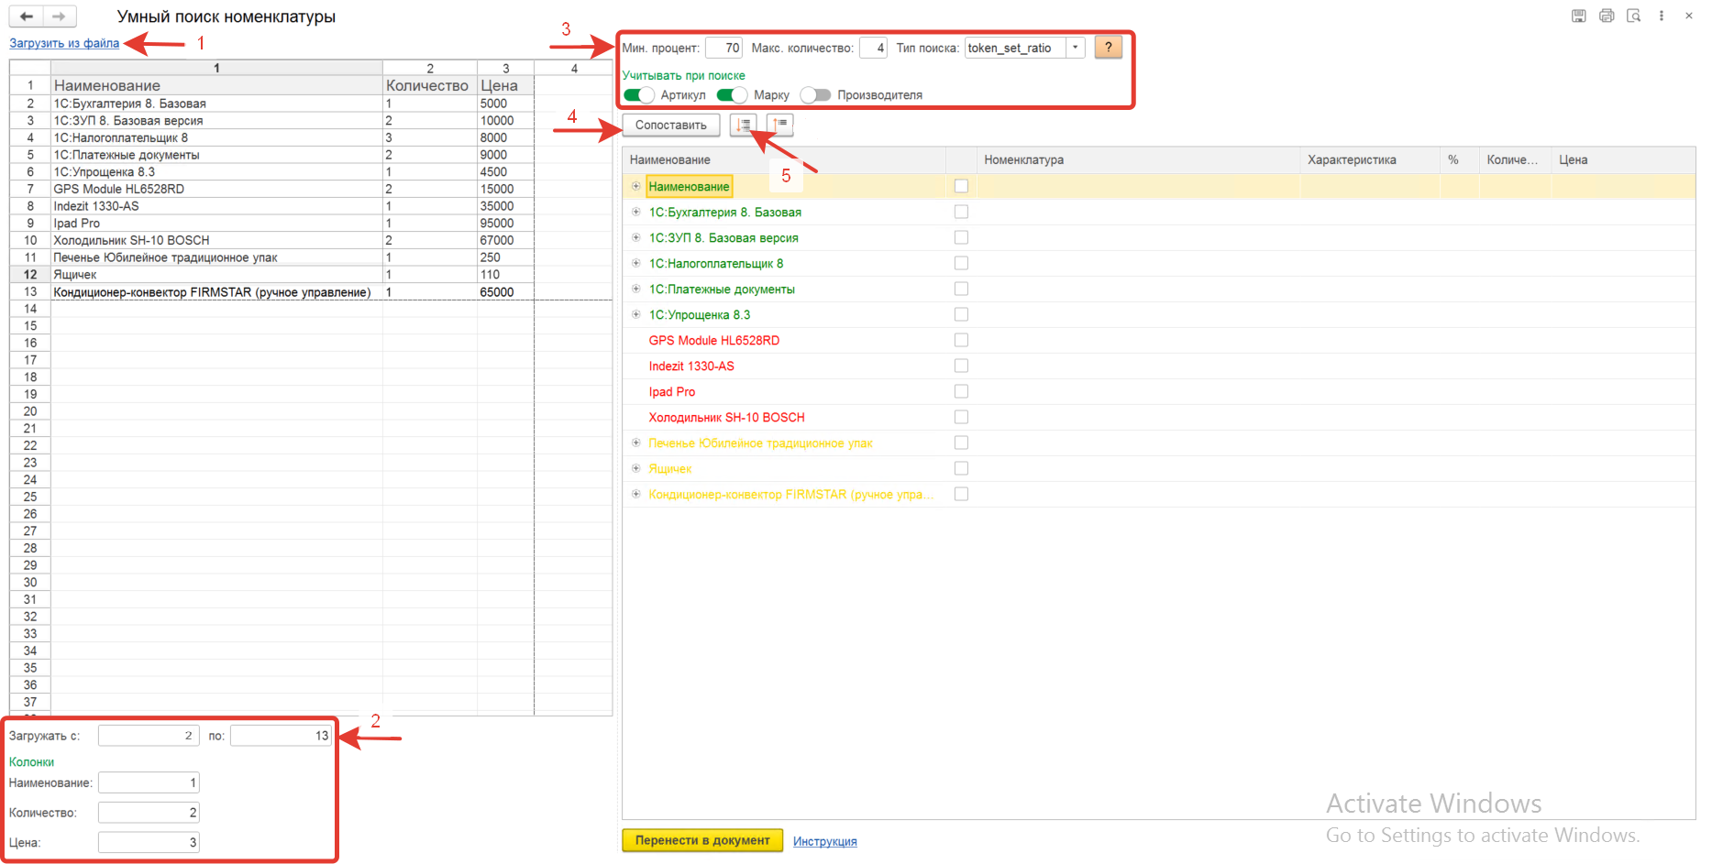Select spreadsheet cell Кондиционер-конвектор FIRMSTAR (ручное управление)
Screen dimensions: 1712x864
pyautogui.click(x=216, y=292)
